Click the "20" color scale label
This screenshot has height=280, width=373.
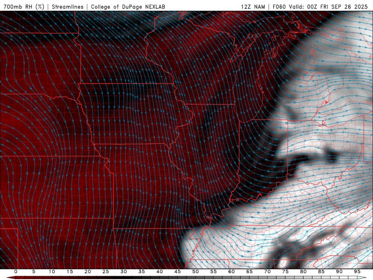[88, 272]
